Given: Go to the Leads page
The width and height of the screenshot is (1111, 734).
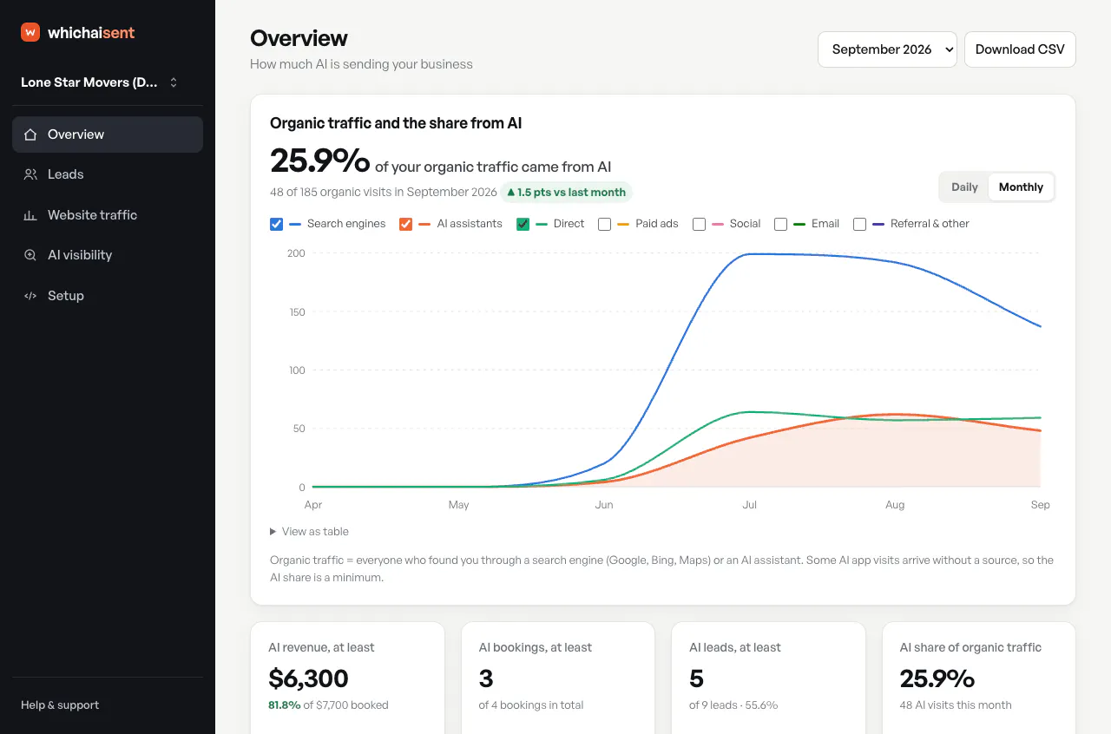Looking at the screenshot, I should [108, 174].
